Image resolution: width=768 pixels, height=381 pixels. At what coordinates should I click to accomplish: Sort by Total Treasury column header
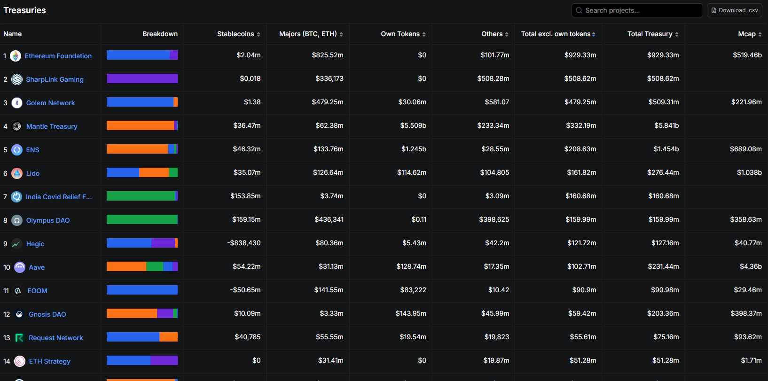click(x=652, y=34)
